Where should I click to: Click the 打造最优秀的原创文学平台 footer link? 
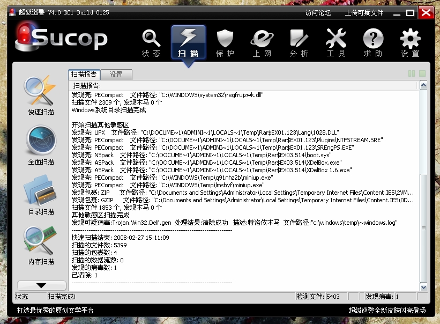(55, 311)
